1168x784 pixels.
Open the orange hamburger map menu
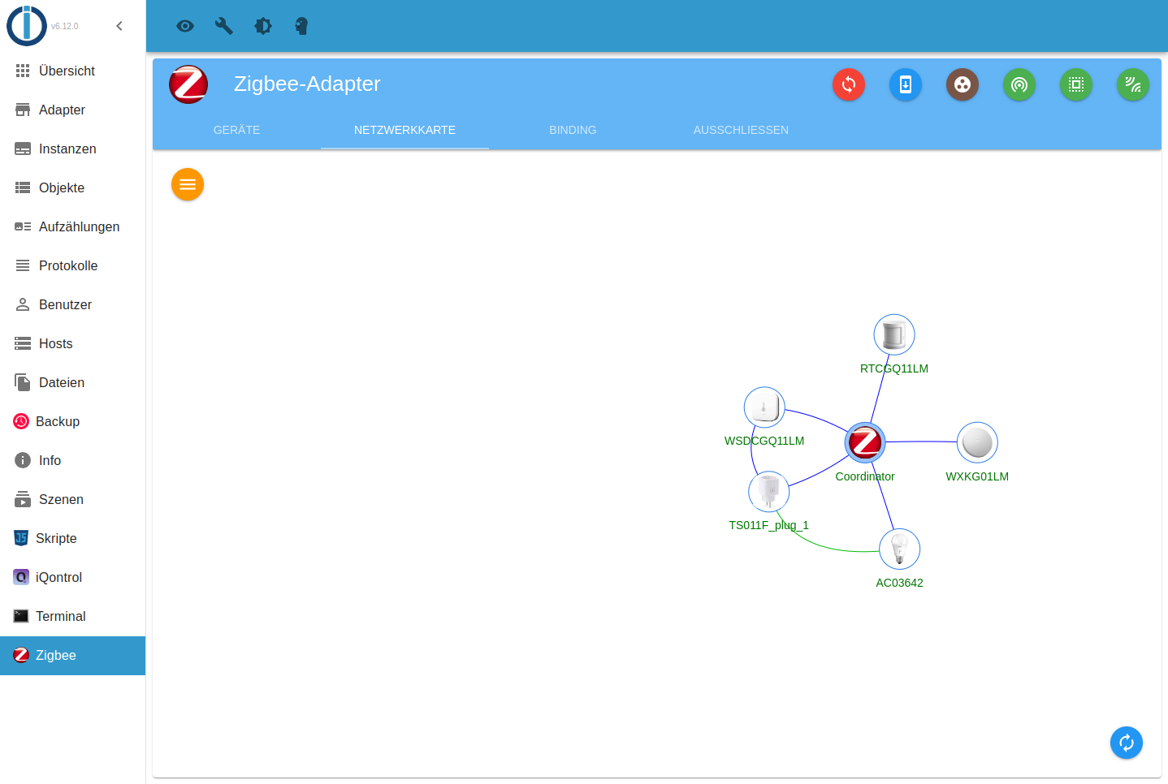(188, 184)
